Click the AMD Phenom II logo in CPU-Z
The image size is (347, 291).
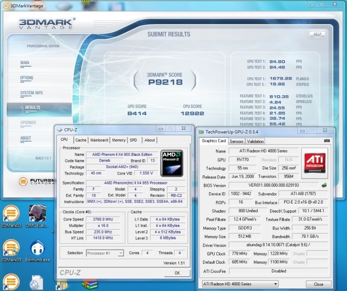(172, 163)
